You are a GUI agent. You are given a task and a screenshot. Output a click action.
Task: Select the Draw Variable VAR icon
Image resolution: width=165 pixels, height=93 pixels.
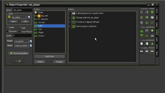pyautogui.click(x=152, y=51)
